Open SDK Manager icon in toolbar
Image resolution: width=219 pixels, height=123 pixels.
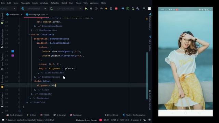[138, 9]
